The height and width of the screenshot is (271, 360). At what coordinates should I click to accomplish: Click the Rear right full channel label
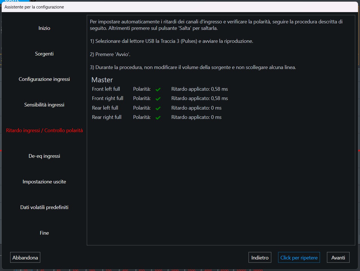click(107, 117)
